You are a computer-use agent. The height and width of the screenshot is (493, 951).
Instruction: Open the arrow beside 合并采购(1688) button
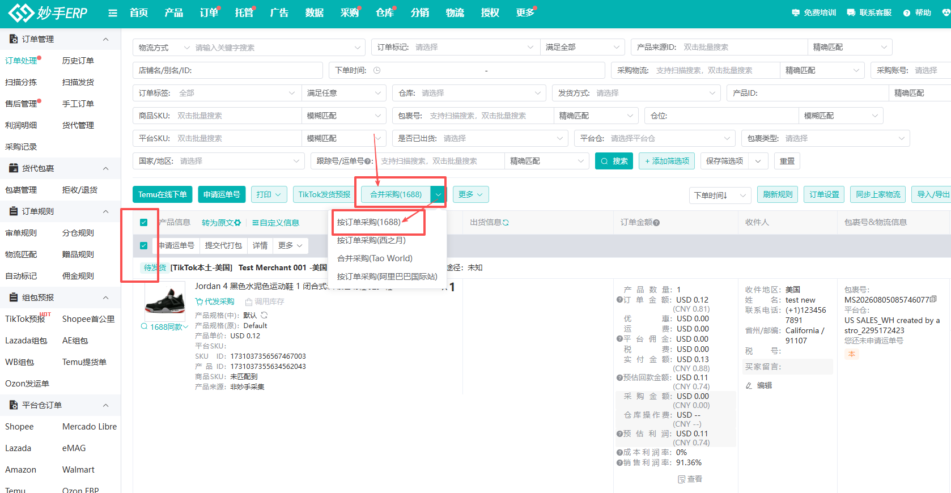[x=438, y=194]
